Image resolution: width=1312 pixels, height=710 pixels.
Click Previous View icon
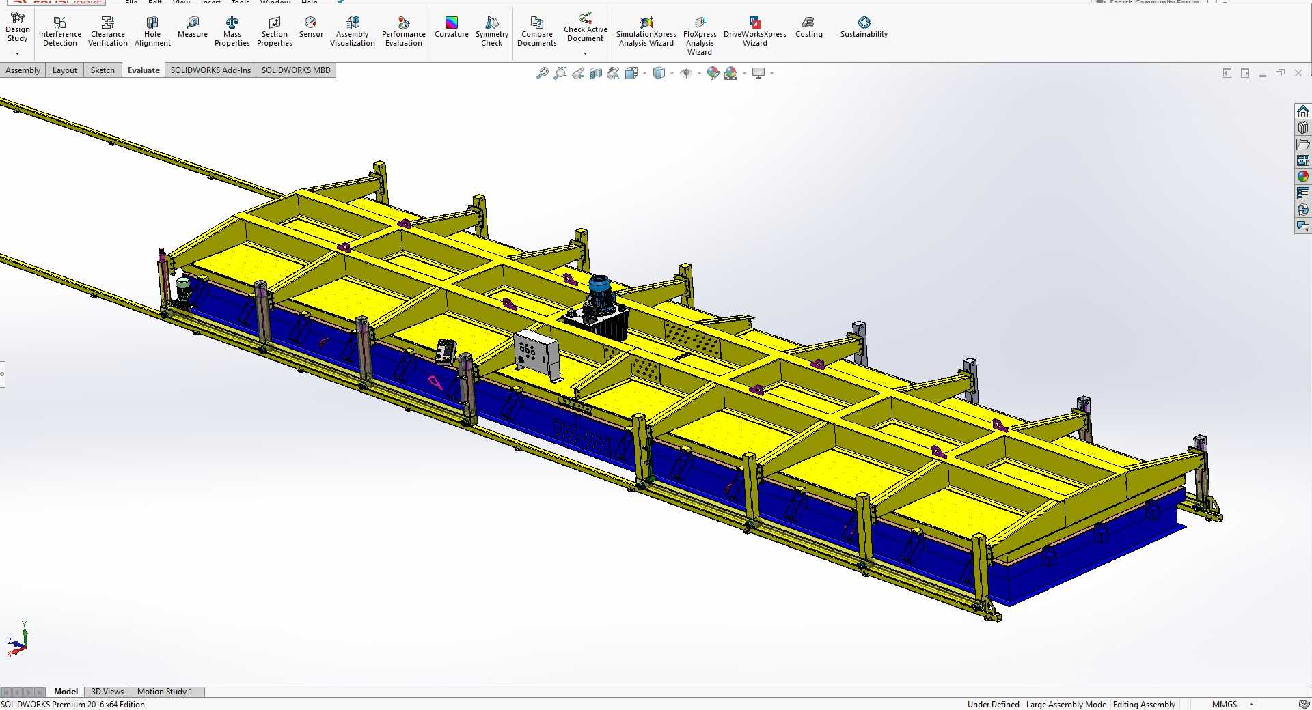(578, 73)
